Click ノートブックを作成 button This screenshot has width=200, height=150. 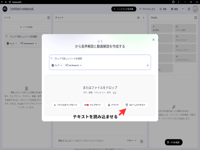click(123, 9)
